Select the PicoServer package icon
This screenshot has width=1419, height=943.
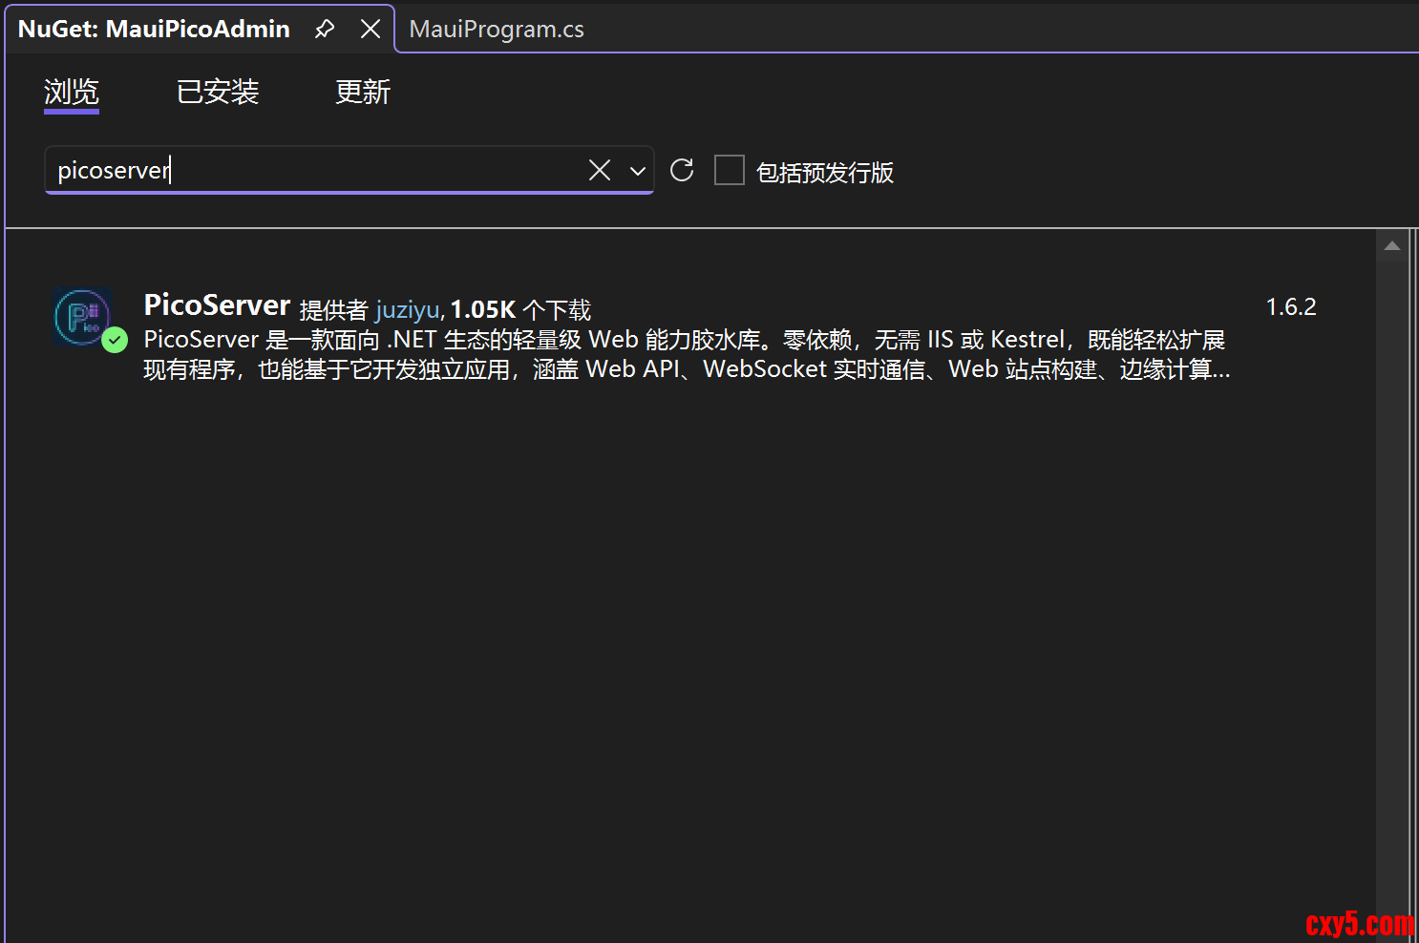pyautogui.click(x=83, y=316)
